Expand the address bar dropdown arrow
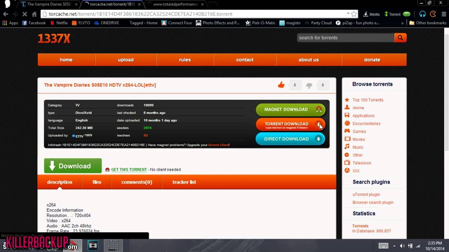This screenshot has width=449, height=252. click(x=348, y=14)
